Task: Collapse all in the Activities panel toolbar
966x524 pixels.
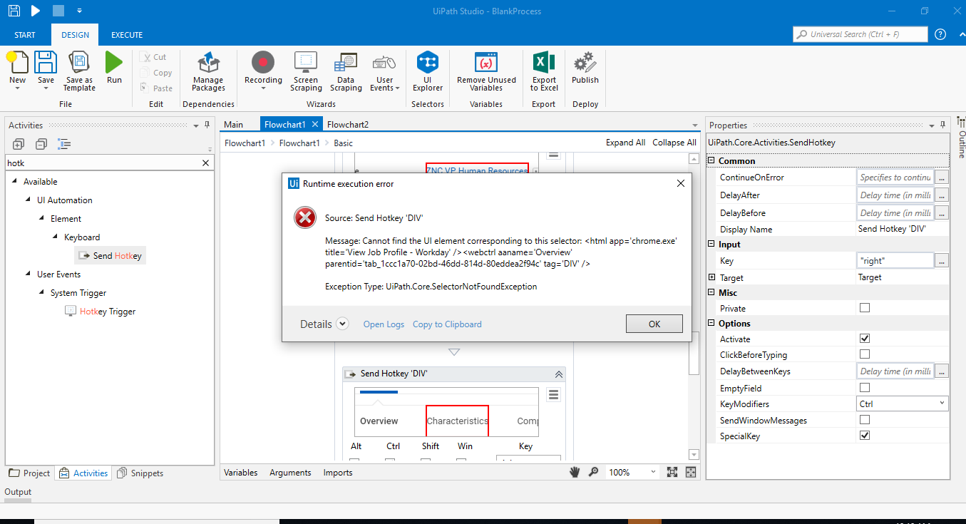Action: (x=41, y=144)
